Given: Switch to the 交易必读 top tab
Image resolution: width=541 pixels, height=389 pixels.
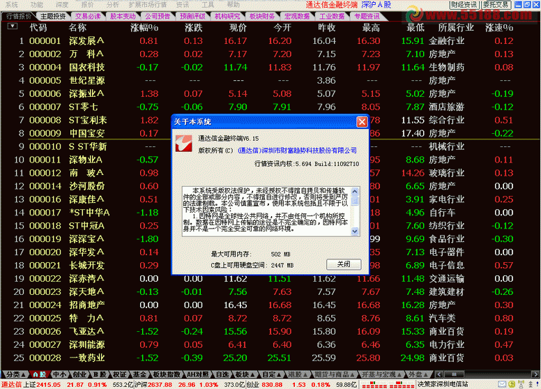Looking at the screenshot, I should pyautogui.click(x=88, y=16).
